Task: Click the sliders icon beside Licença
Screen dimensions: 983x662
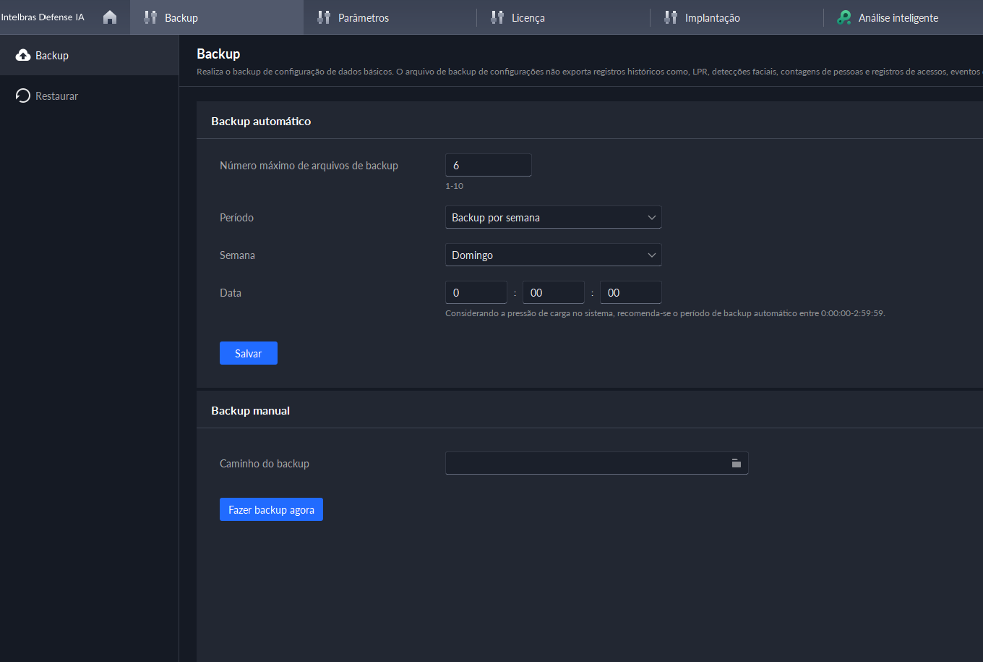Action: click(x=497, y=17)
